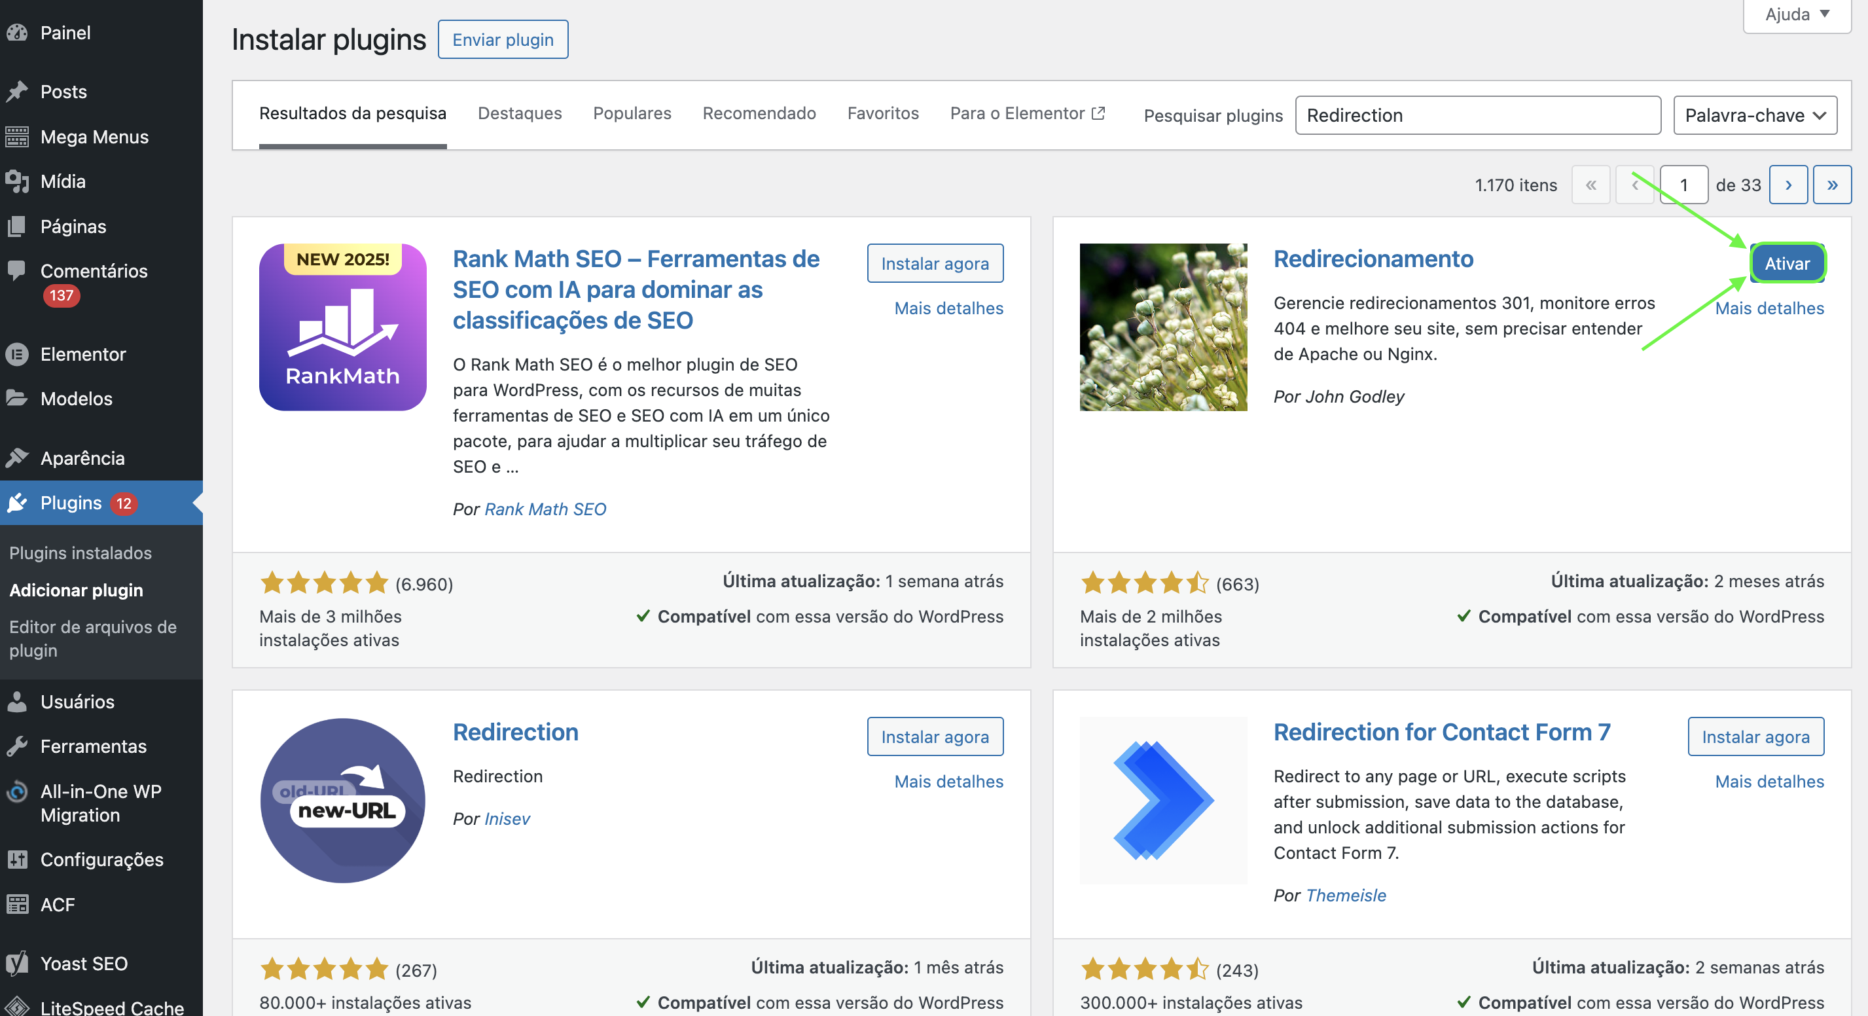Open the Redirection for Contact Form 7 title

(1443, 733)
